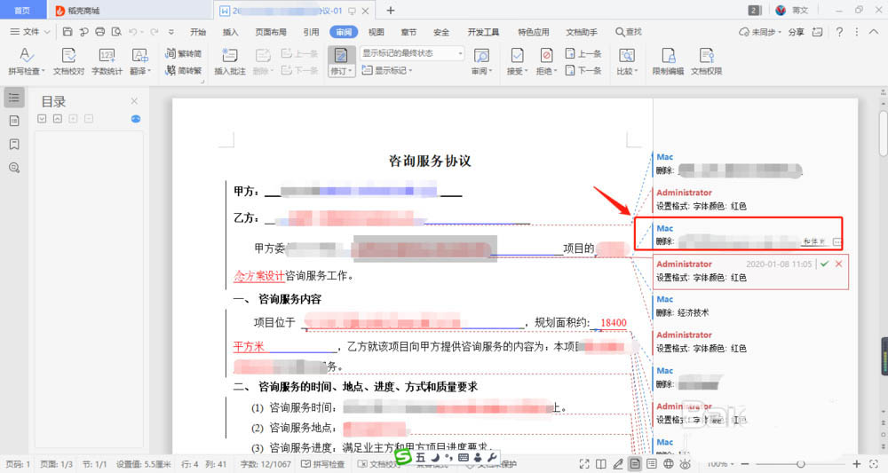Viewport: 888px width, 473px height.
Task: Close the 目录 navigation pane
Action: click(134, 101)
